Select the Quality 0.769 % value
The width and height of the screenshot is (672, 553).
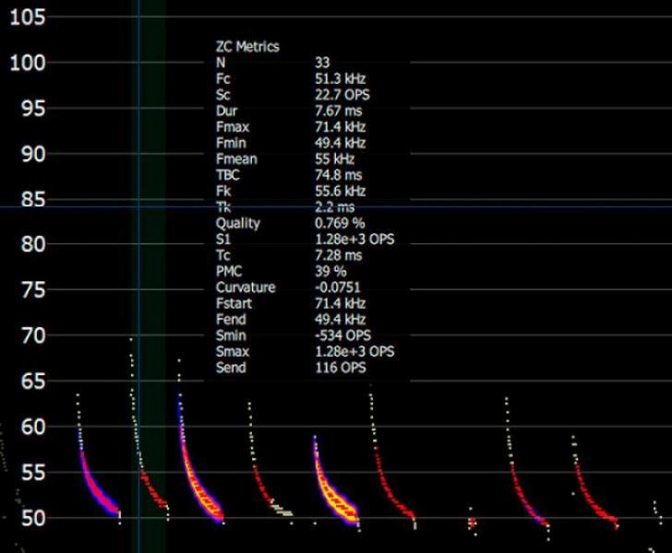(340, 223)
